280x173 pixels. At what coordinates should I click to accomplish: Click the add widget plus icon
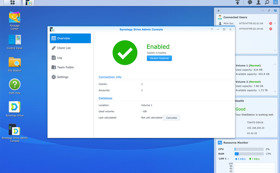[218, 11]
